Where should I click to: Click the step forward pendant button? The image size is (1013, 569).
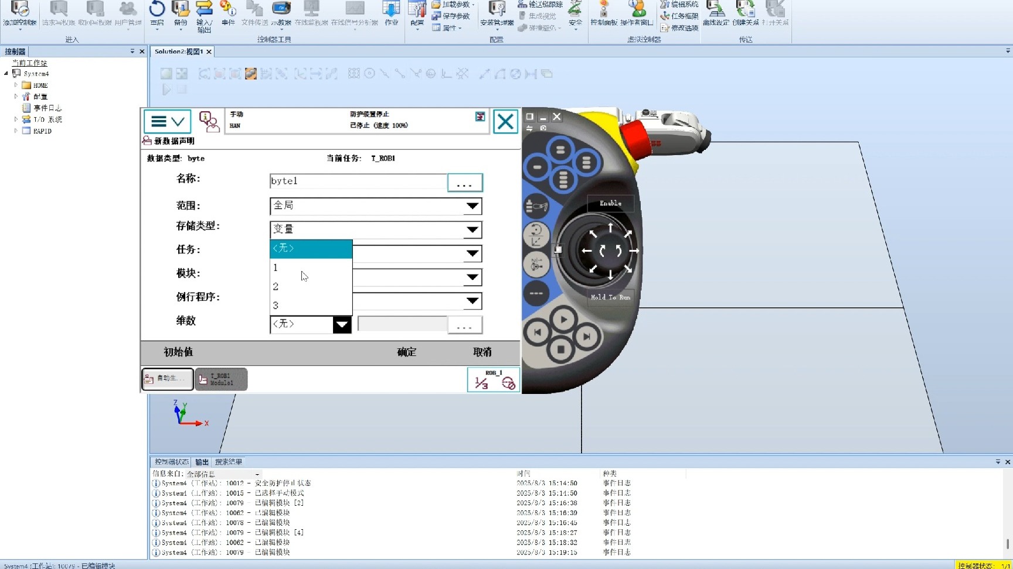tap(586, 336)
